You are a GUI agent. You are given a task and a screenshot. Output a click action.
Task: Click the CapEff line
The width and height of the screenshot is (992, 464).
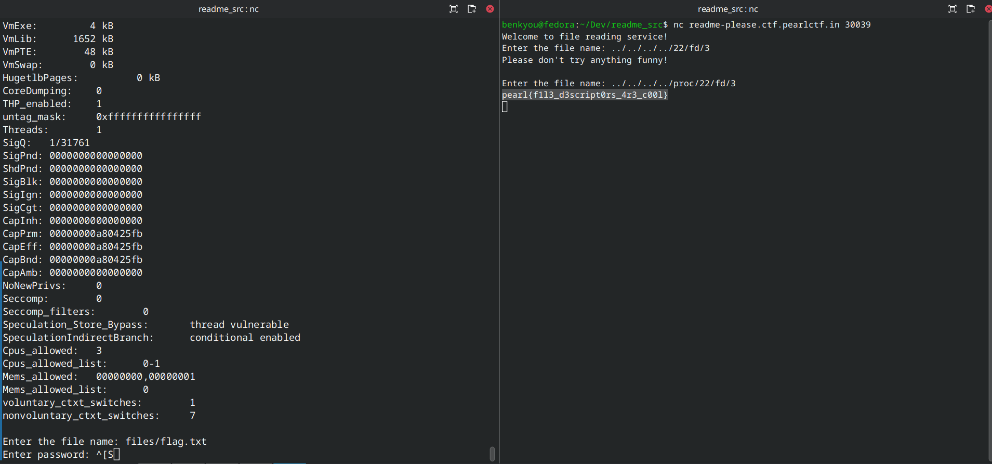(x=72, y=247)
